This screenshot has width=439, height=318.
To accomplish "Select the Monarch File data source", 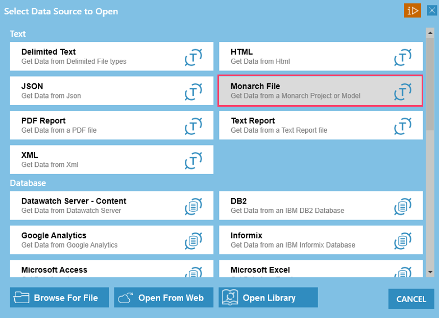I will [x=320, y=91].
